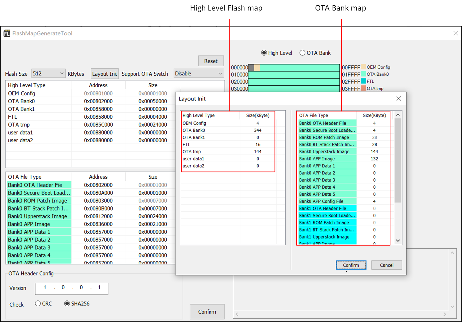Choose CRC as the check method

tap(38, 304)
